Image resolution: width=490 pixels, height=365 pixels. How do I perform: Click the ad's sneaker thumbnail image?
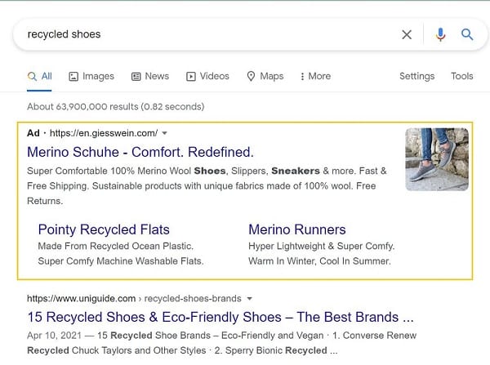(x=437, y=159)
